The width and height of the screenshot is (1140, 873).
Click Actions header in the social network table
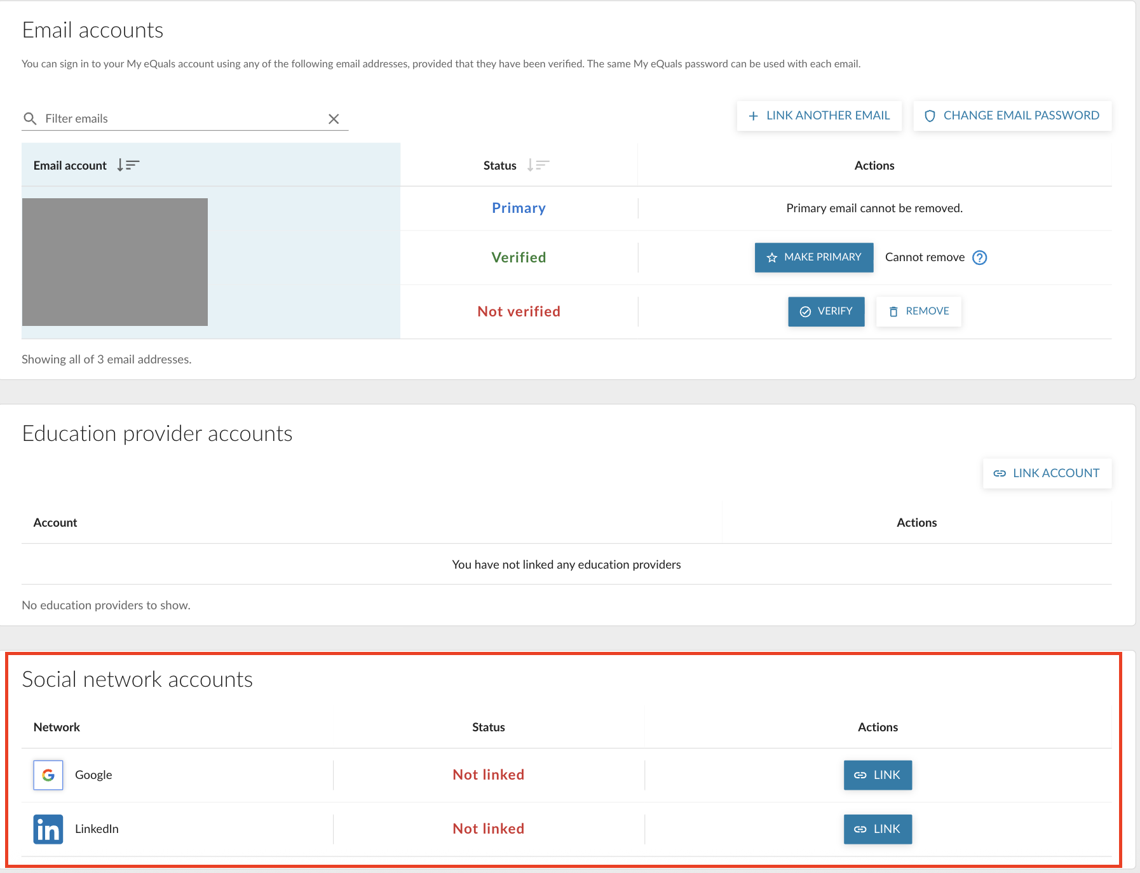[878, 727]
